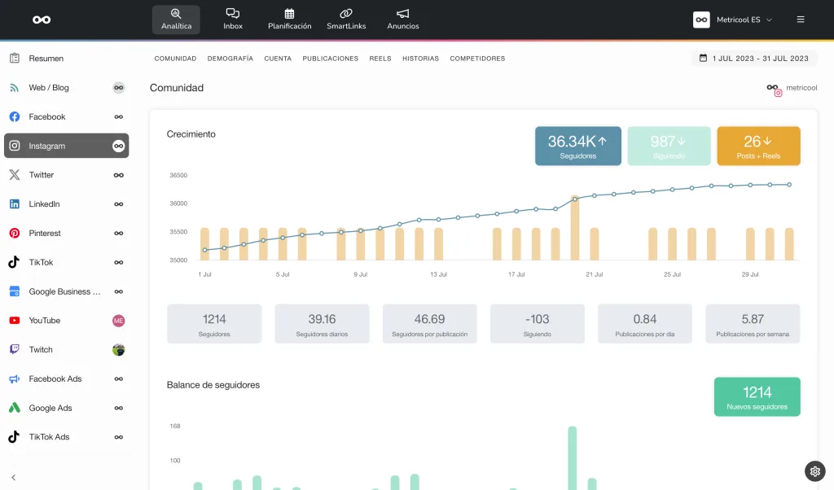Click the Twitch account avatar
This screenshot has width=834, height=490.
[x=119, y=350]
